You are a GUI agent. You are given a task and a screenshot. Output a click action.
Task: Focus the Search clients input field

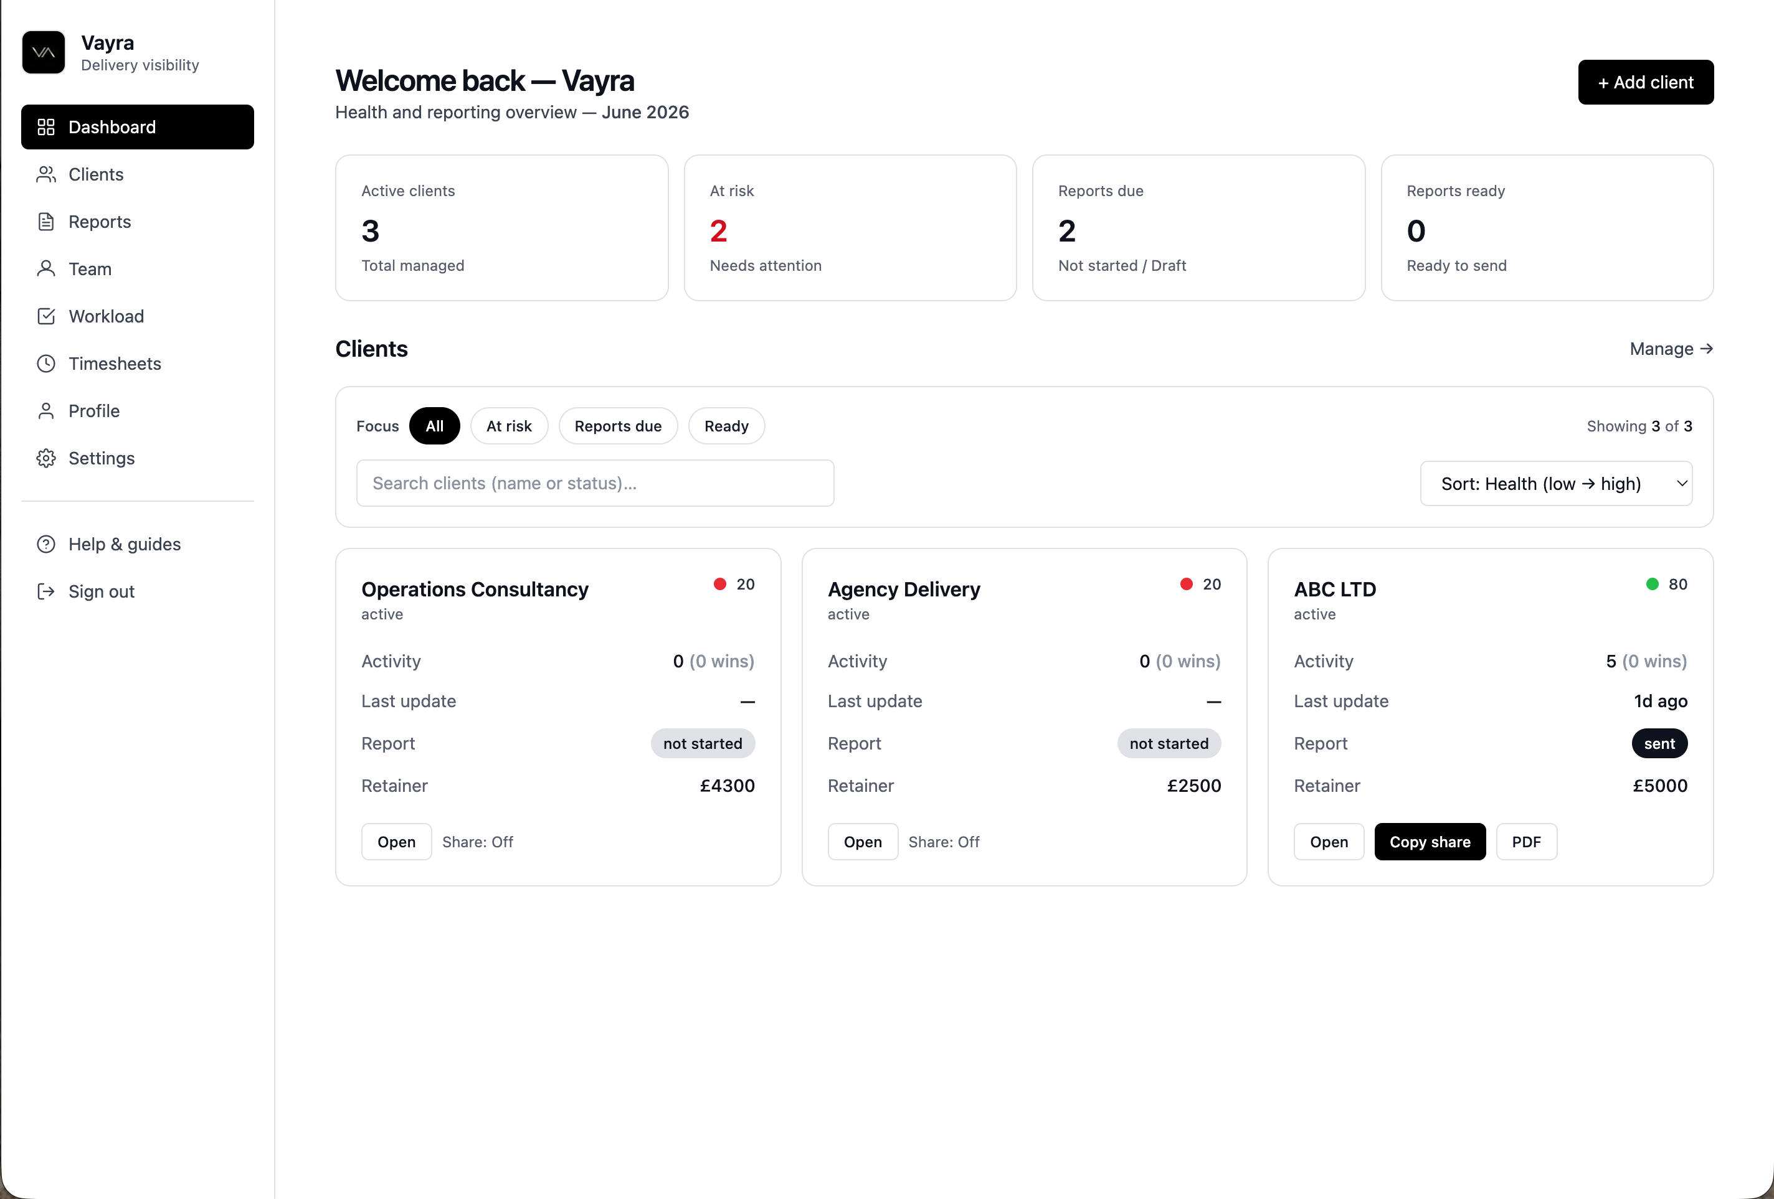point(595,484)
